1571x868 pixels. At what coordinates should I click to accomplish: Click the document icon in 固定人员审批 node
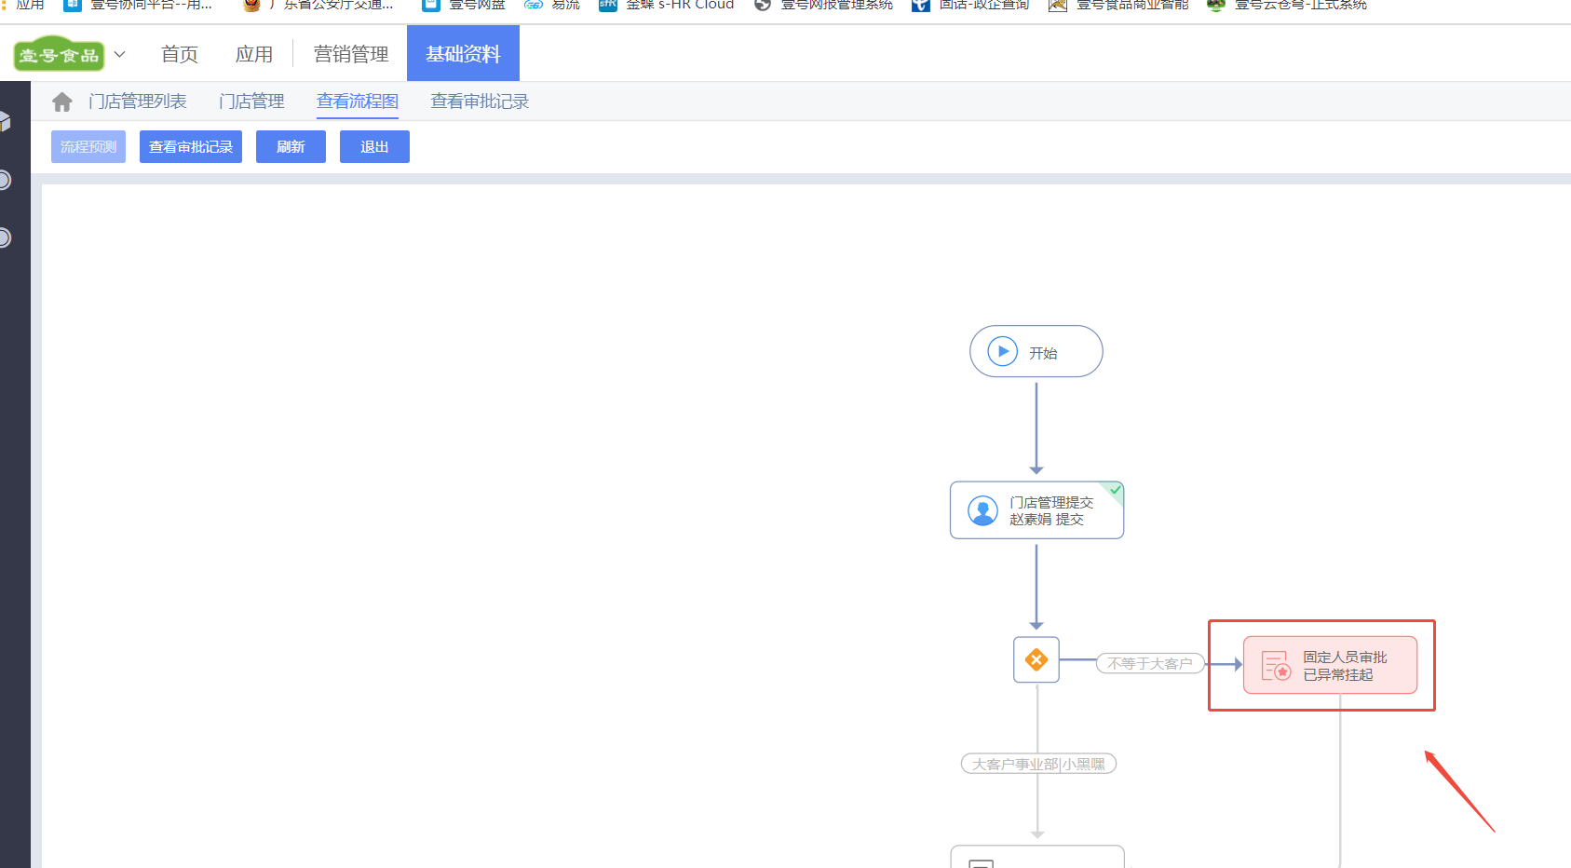[1275, 666]
